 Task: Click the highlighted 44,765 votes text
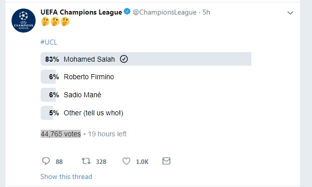coord(61,134)
